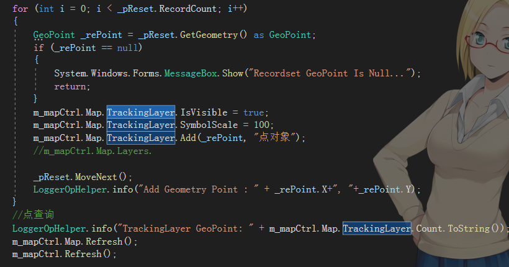Place cursor on GetGeometry method call
Screen dimensions: 509x267
click(x=209, y=35)
